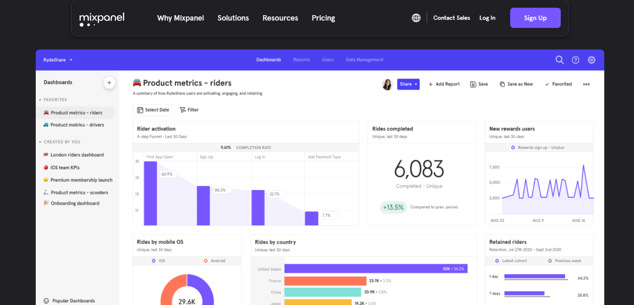The height and width of the screenshot is (305, 634).
Task: Open the Solutions menu
Action: (x=233, y=18)
